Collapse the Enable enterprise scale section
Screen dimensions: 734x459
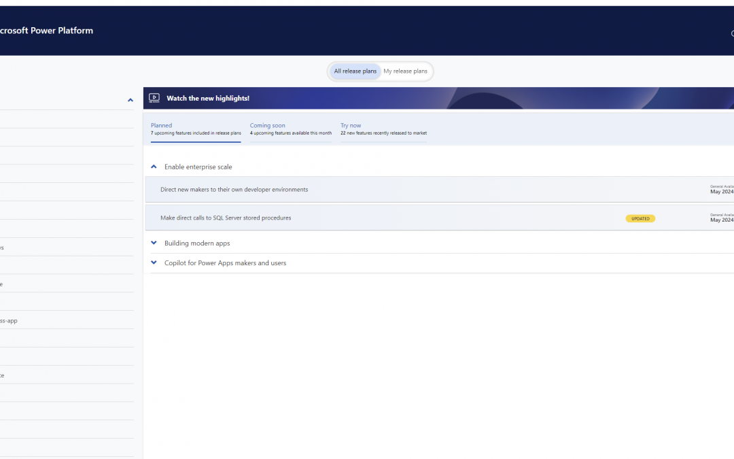click(154, 166)
